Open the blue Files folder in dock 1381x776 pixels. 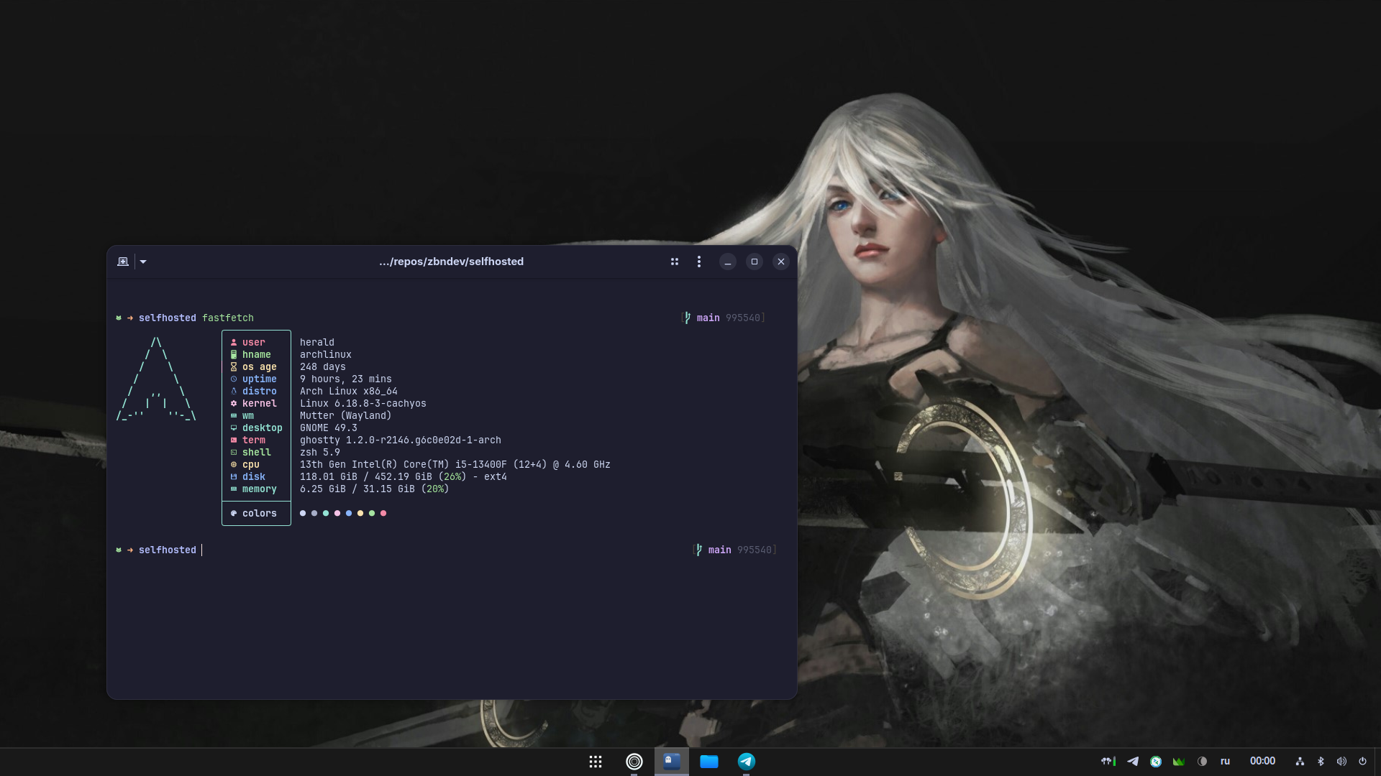709,762
